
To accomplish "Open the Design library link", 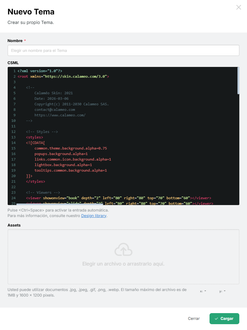I will tap(94, 216).
